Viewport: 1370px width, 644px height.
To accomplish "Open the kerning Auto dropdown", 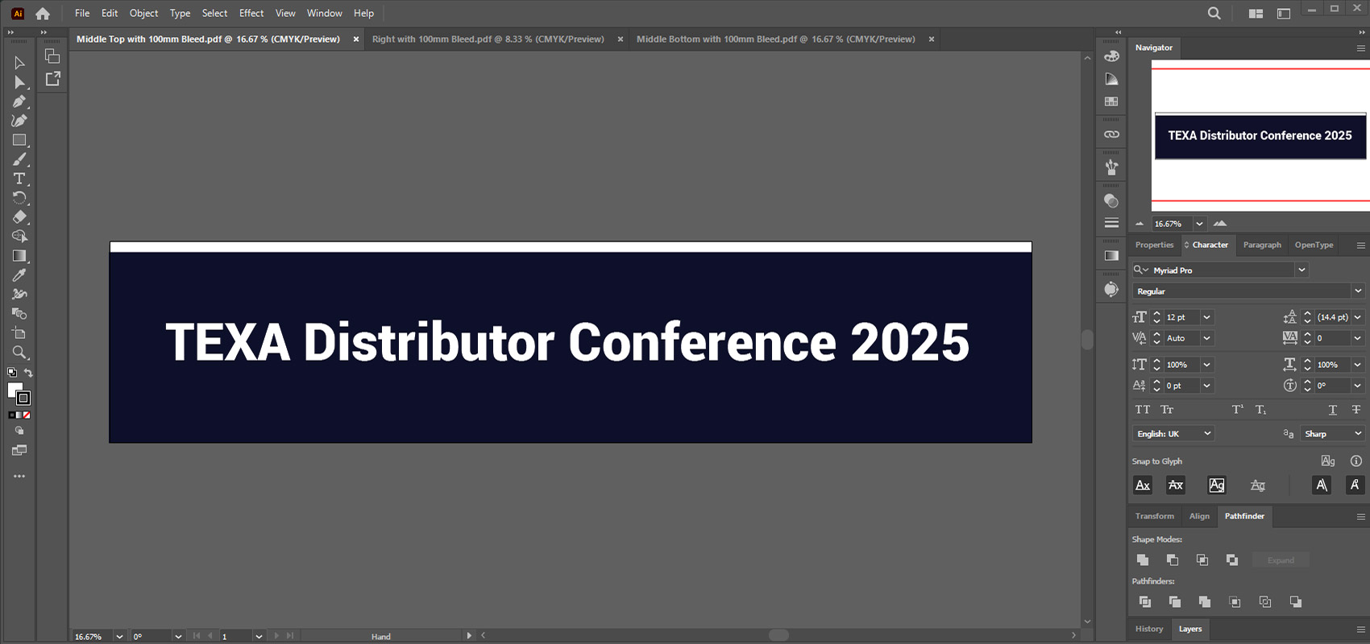I will click(x=1206, y=338).
